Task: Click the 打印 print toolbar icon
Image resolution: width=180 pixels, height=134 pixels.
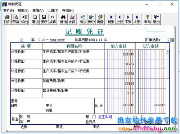Action: [x=7, y=19]
